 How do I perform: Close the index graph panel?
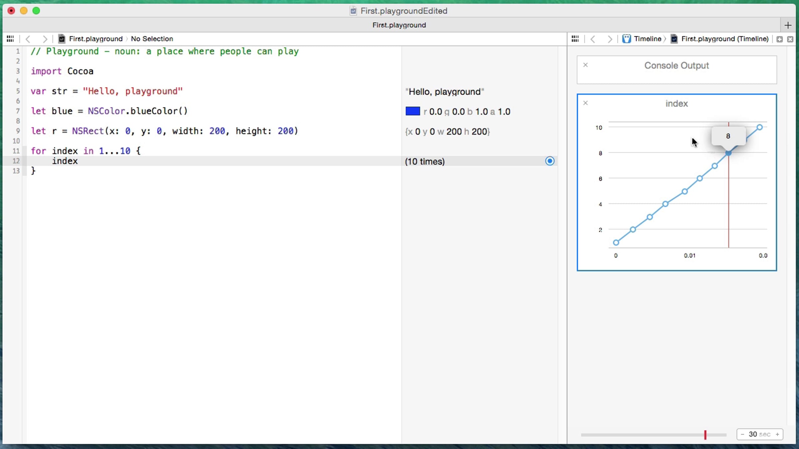586,103
